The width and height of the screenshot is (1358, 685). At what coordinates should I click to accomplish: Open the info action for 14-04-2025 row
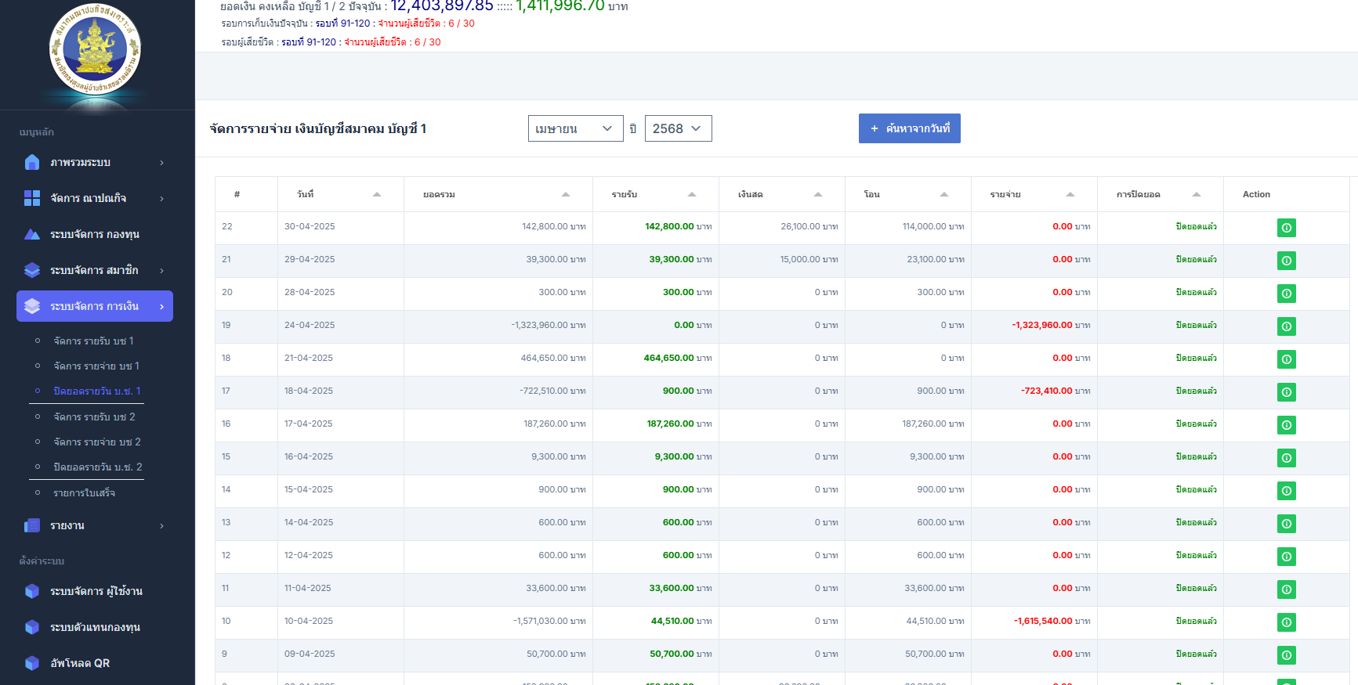pyautogui.click(x=1286, y=524)
